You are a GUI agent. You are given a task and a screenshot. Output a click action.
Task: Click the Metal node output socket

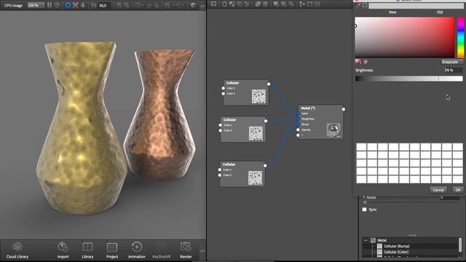(343, 109)
